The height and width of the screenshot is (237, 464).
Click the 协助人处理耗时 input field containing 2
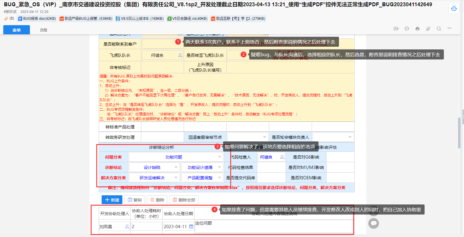tap(146, 226)
